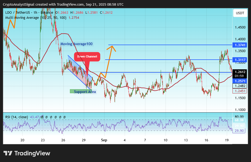Click the TradingView logo icon
Screen dimensions: 251x162
pyautogui.click(x=8, y=153)
